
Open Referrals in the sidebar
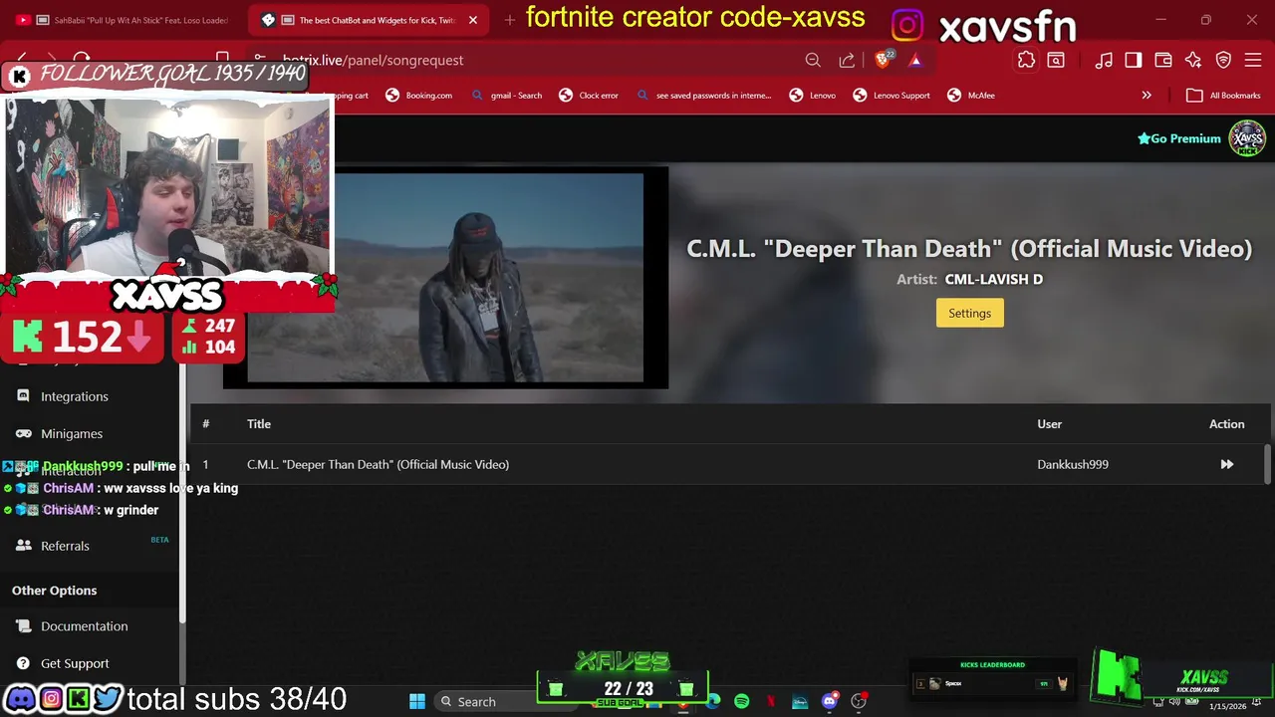[x=65, y=546]
